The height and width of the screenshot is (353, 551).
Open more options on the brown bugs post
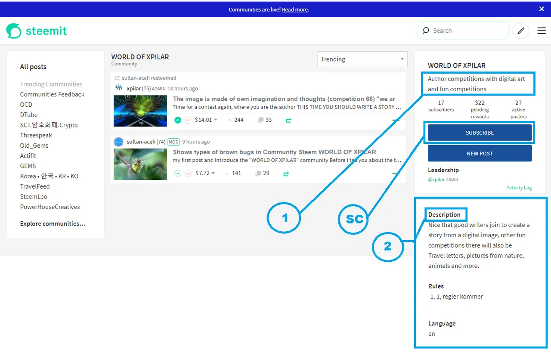(x=396, y=173)
